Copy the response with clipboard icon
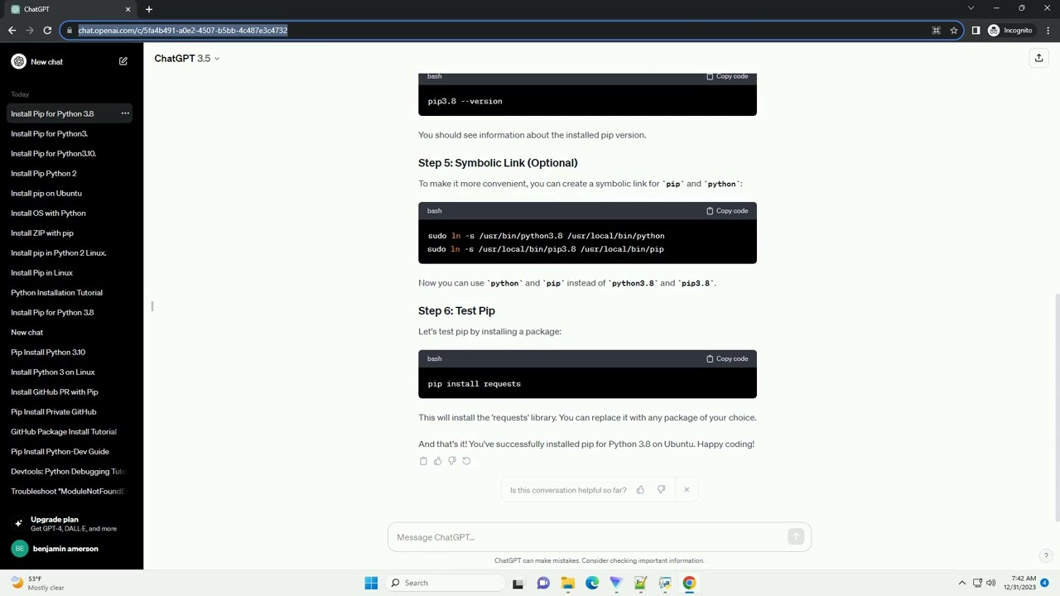The height and width of the screenshot is (596, 1060). click(423, 461)
